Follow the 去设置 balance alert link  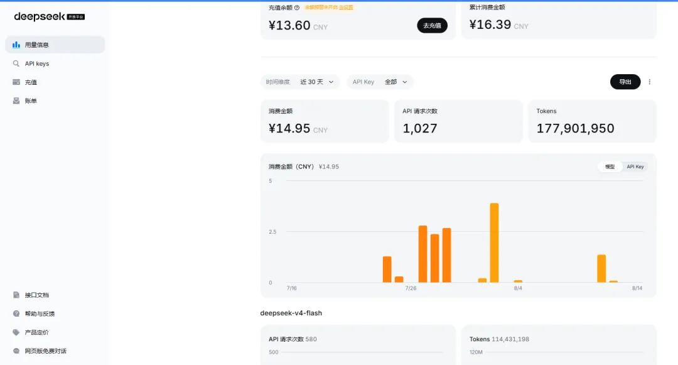pos(346,8)
